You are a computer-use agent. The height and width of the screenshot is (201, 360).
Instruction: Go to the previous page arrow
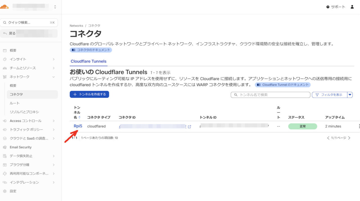(328, 138)
